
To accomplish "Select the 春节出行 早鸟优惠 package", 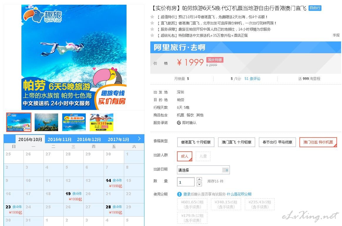I will pyautogui.click(x=277, y=142).
